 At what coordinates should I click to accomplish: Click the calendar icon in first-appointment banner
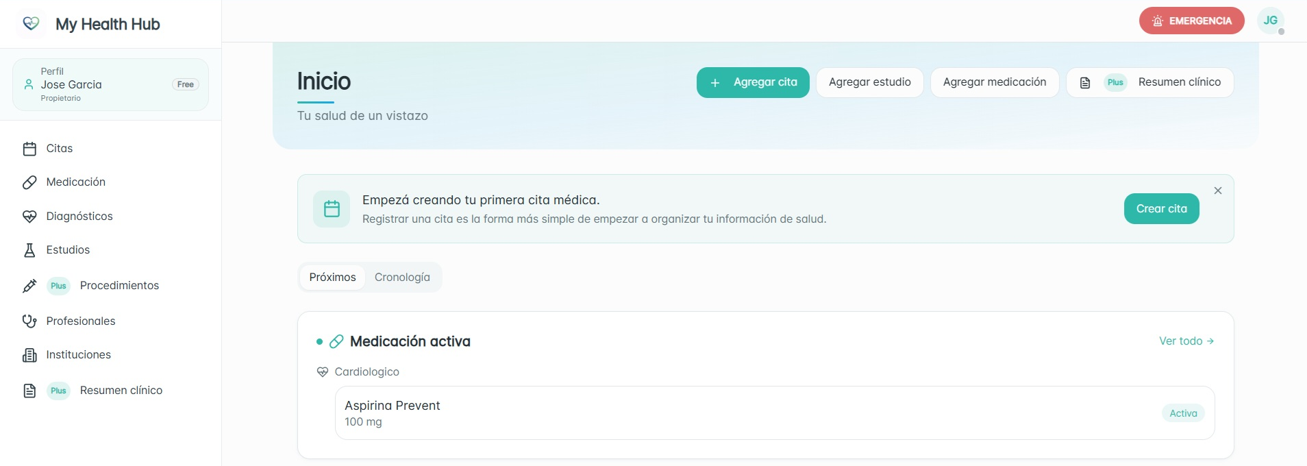[x=332, y=209]
